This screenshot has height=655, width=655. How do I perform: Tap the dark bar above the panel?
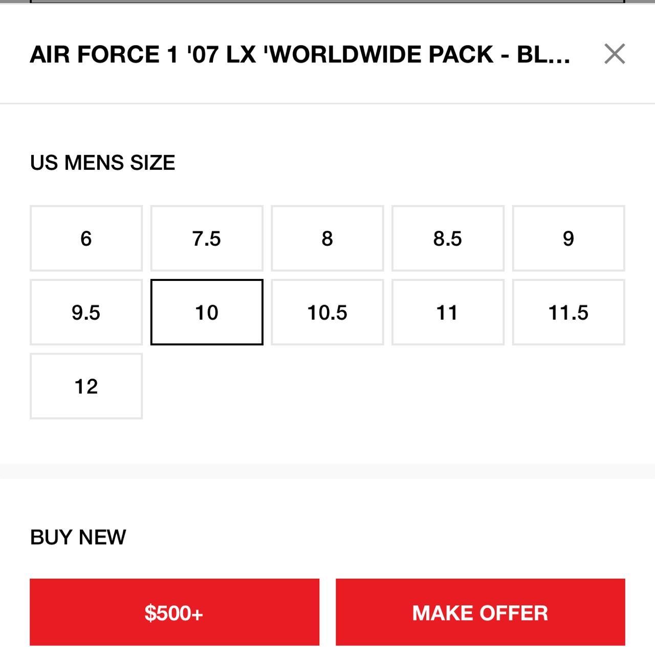tap(327, 2)
